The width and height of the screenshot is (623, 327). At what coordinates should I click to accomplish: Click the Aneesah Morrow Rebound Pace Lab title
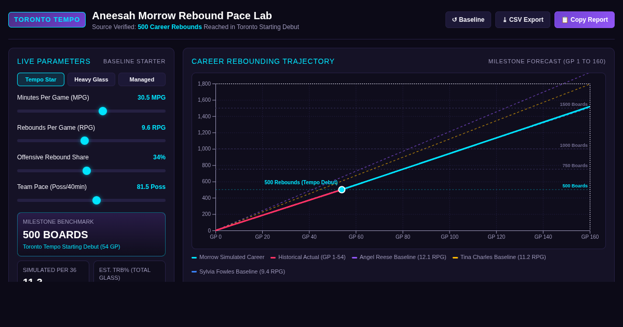tap(182, 16)
